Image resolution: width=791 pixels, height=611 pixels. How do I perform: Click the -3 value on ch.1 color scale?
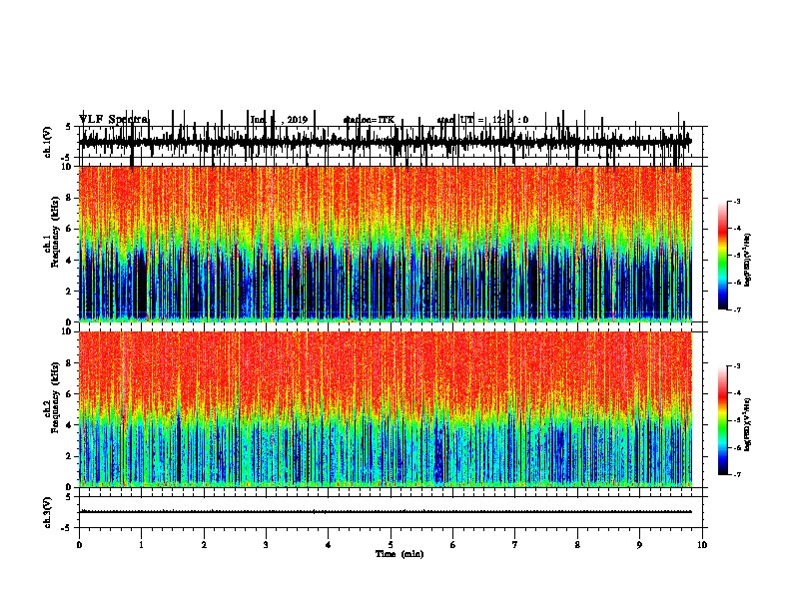(737, 201)
